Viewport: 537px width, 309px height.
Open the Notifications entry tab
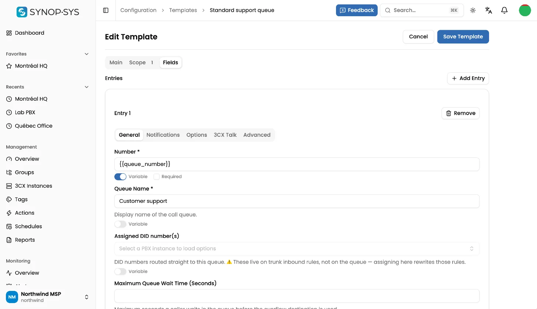tap(163, 135)
